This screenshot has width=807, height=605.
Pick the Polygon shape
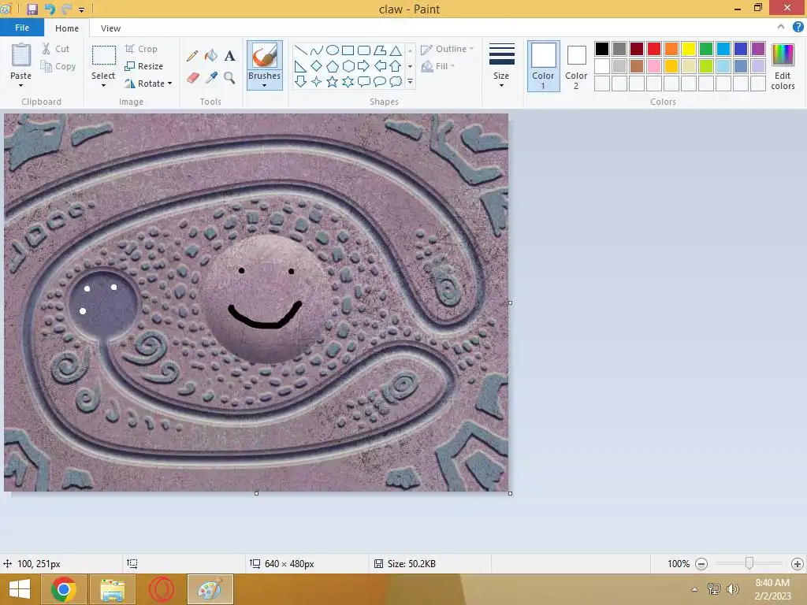(380, 50)
